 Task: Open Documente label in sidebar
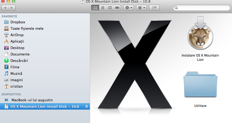[20, 54]
